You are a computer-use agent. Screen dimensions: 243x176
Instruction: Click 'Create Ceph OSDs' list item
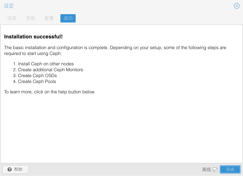pyautogui.click(x=37, y=75)
